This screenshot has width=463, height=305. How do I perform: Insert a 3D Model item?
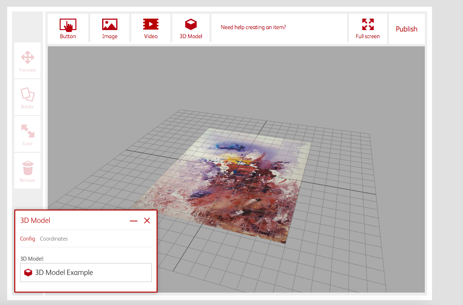click(191, 28)
